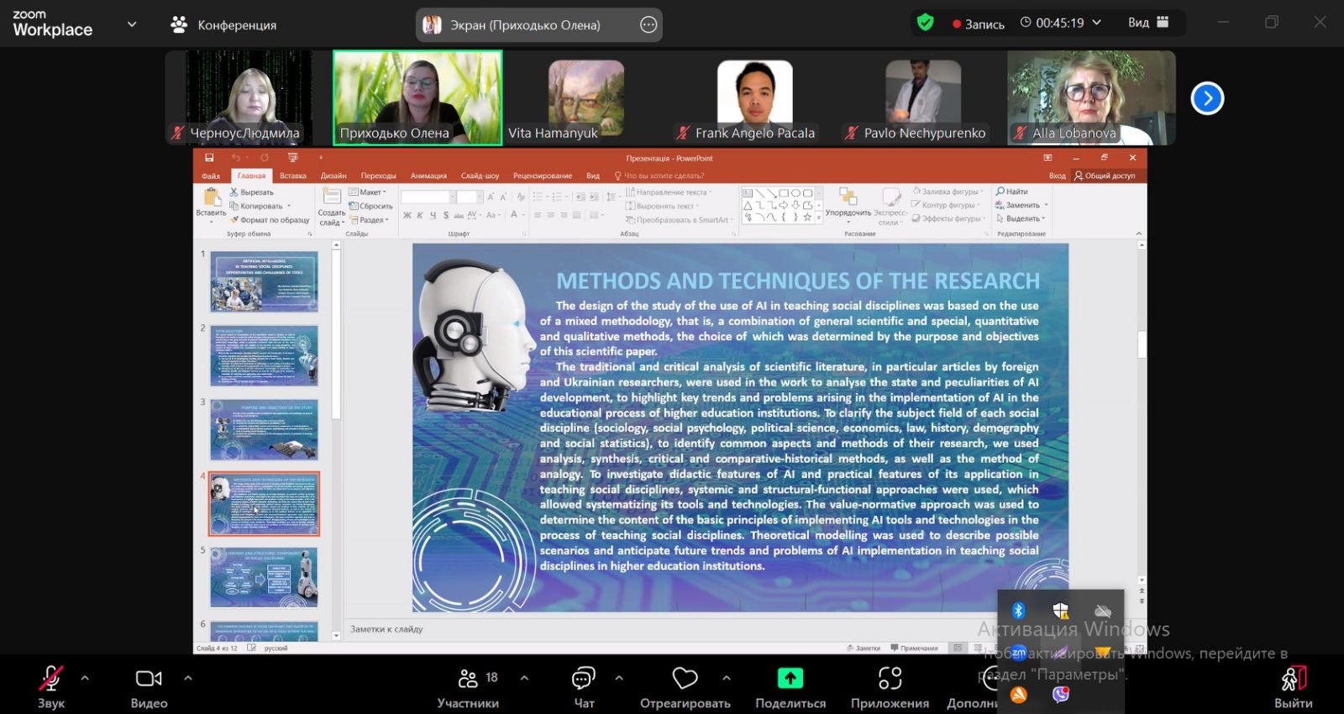The height and width of the screenshot is (714, 1344).
Task: Toggle underline Ч formatting
Action: coord(433,216)
